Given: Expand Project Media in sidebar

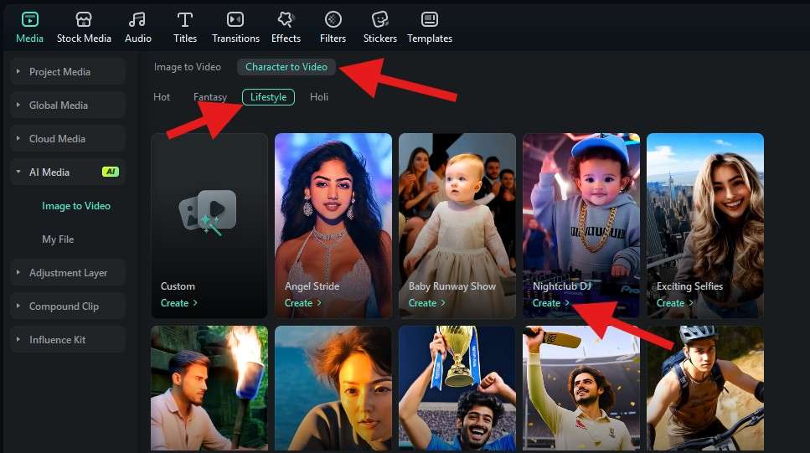Looking at the screenshot, I should (68, 72).
